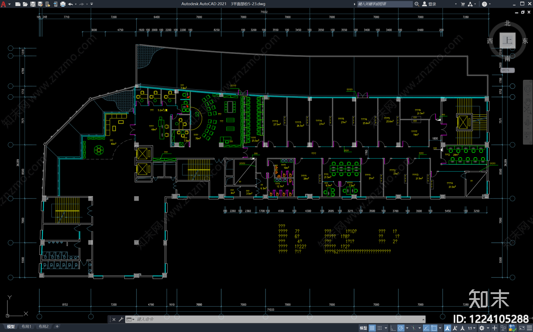Click the annotation monitor plus icon
This screenshot has width=533, height=332.
click(494, 328)
